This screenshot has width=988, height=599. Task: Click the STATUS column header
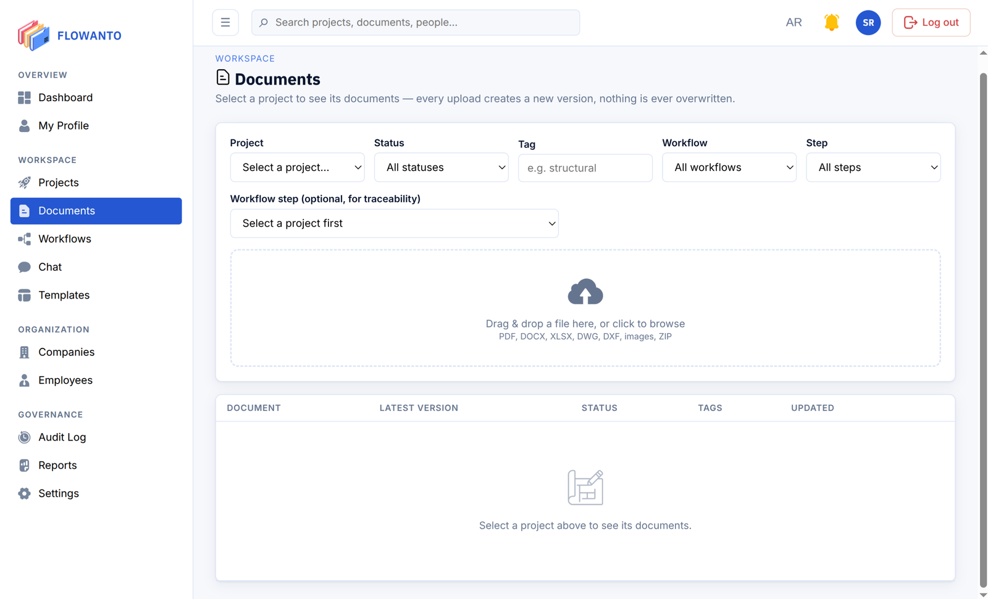[x=599, y=408]
